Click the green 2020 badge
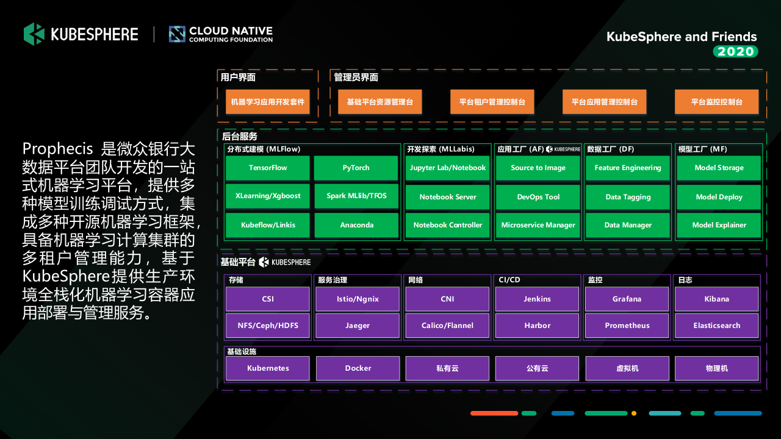Image resolution: width=781 pixels, height=439 pixels. (735, 52)
